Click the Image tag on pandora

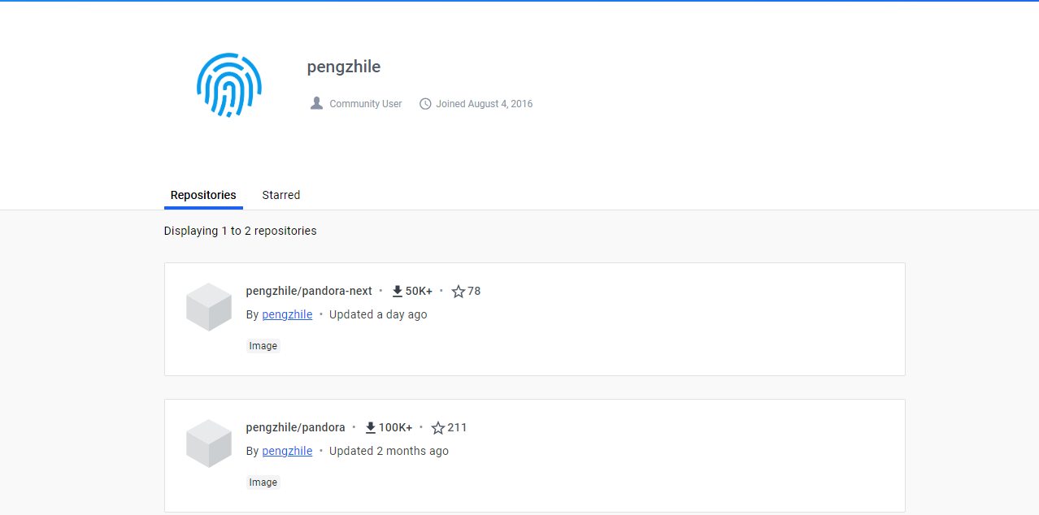(x=263, y=482)
